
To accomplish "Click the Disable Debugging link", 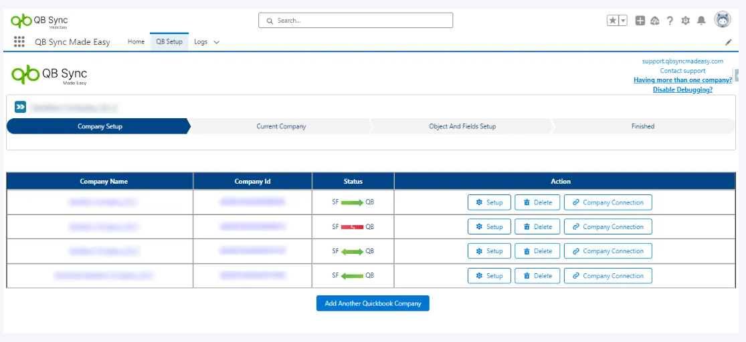I will [x=682, y=90].
